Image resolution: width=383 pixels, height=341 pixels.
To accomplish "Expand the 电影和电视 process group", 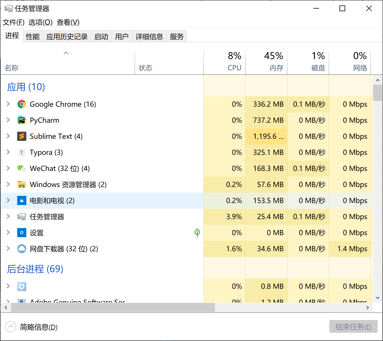I will point(8,200).
